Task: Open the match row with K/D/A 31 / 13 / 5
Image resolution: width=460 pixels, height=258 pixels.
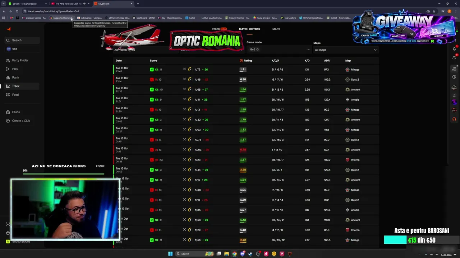Action: coord(246,90)
